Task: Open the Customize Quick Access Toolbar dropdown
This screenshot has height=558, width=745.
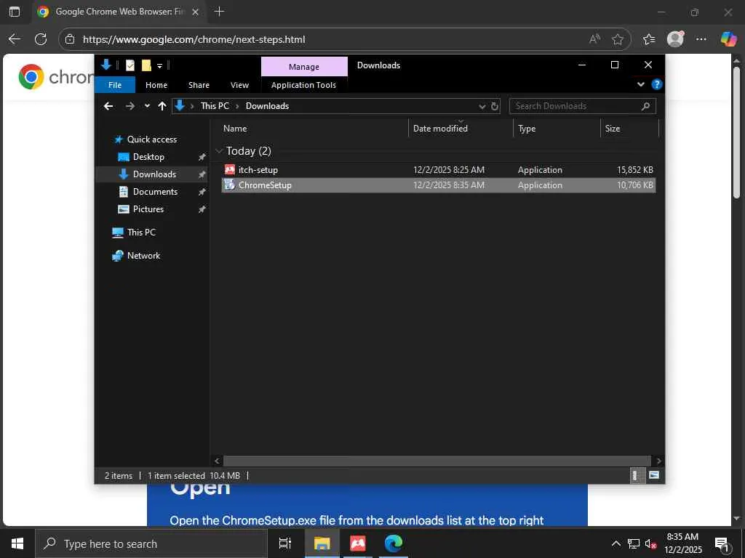Action: coord(159,66)
